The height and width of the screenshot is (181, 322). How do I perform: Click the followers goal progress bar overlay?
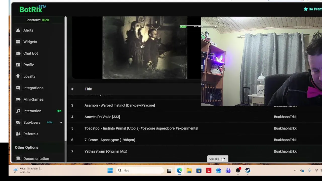tap(198, 27)
